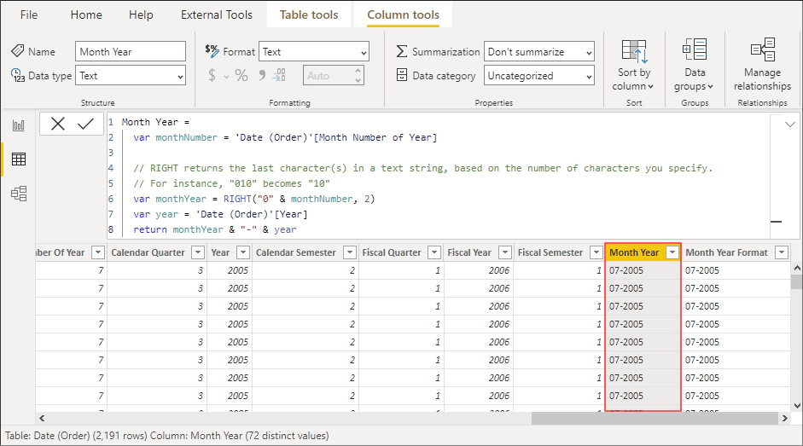Open Fiscal Year column filter dropdown
803x446 pixels.
click(x=505, y=252)
